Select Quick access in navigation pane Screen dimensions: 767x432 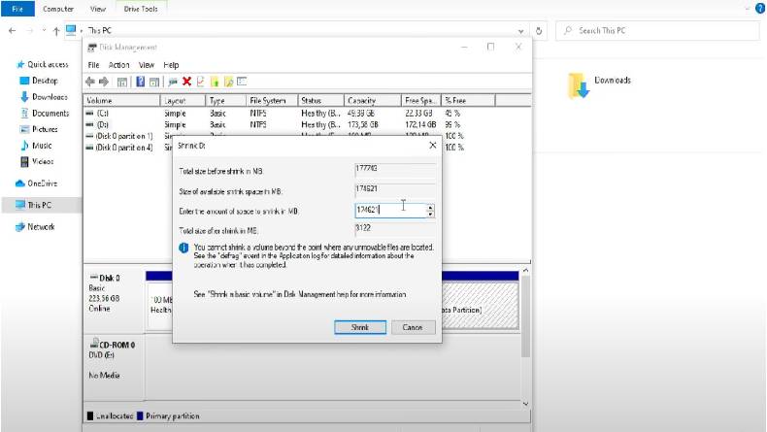42,64
